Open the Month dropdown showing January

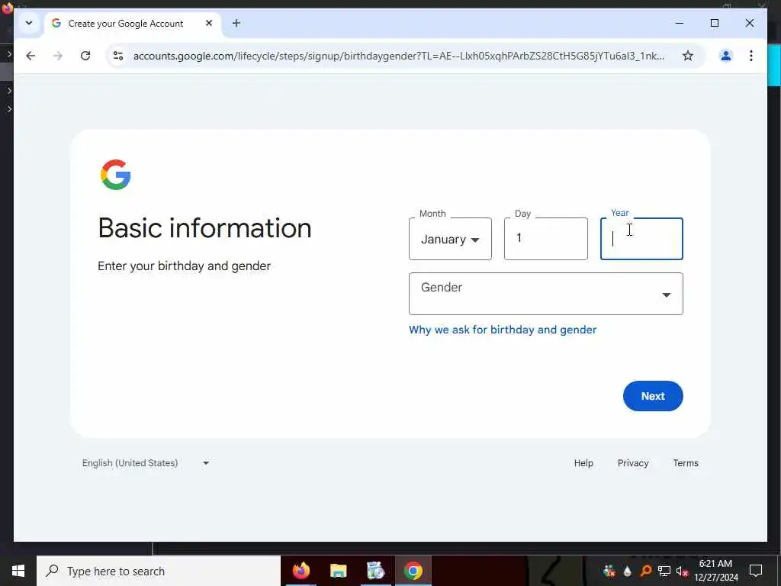pyautogui.click(x=450, y=239)
